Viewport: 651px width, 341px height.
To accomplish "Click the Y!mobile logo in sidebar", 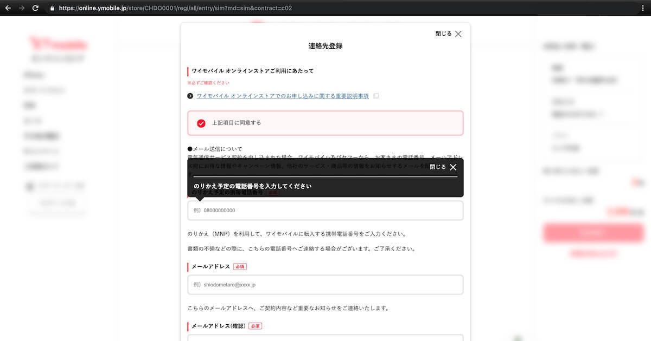I will pyautogui.click(x=58, y=44).
